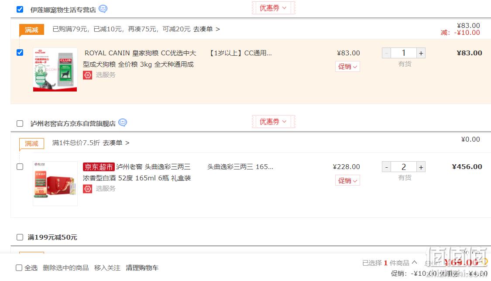Expand 促销 dropdown under ¥228.00 price
491x281 pixels.
click(347, 180)
